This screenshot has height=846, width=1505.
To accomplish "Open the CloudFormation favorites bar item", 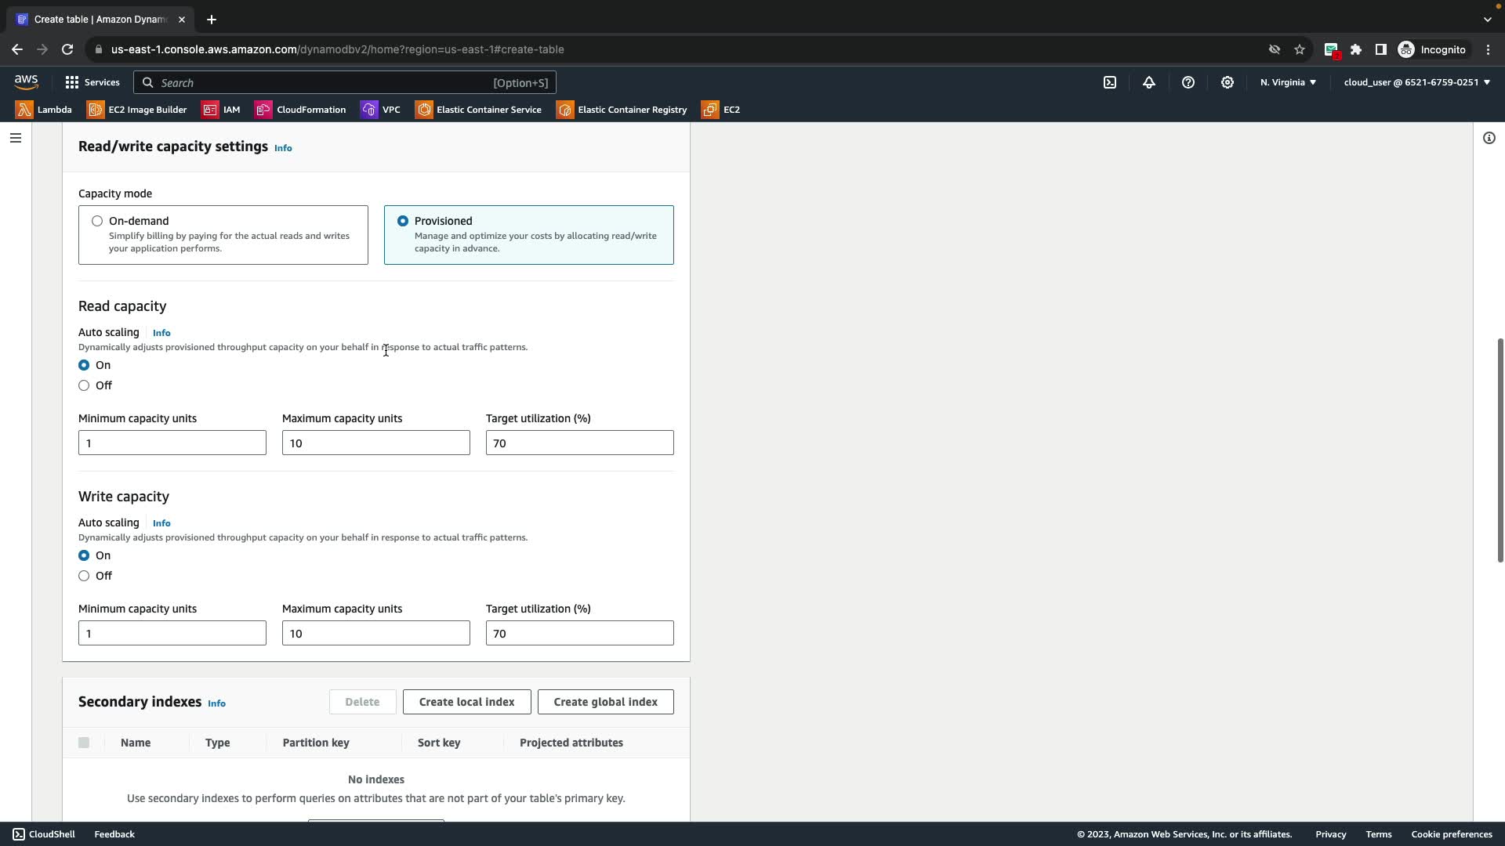I will (300, 110).
